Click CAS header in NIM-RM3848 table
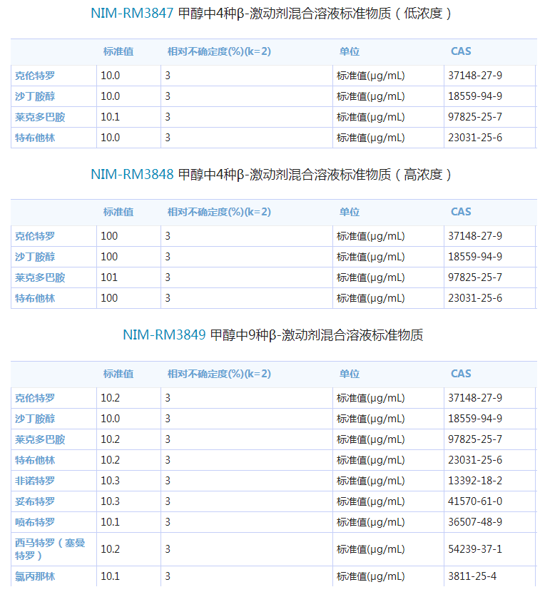The image size is (550, 597). 461,212
